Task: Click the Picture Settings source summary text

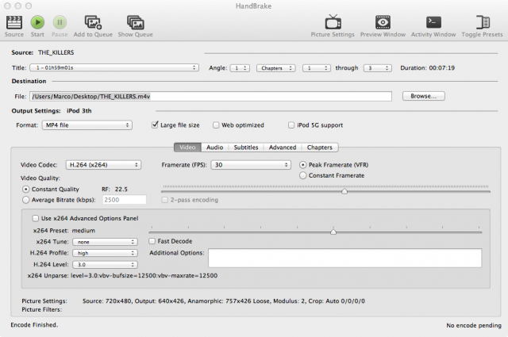Action: point(224,301)
